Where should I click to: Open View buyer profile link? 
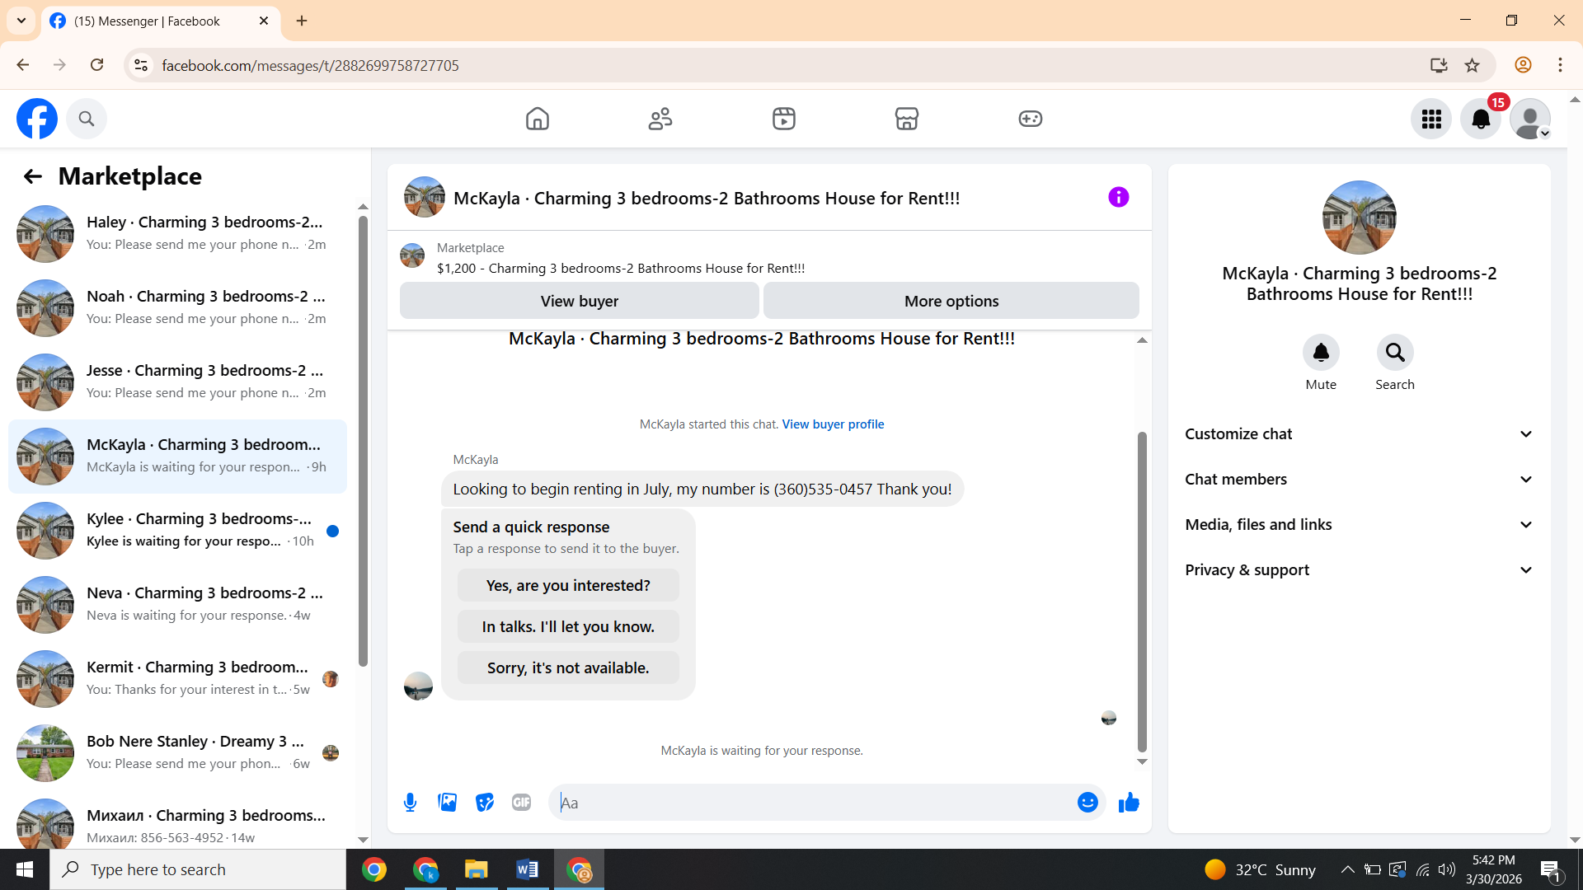833,424
